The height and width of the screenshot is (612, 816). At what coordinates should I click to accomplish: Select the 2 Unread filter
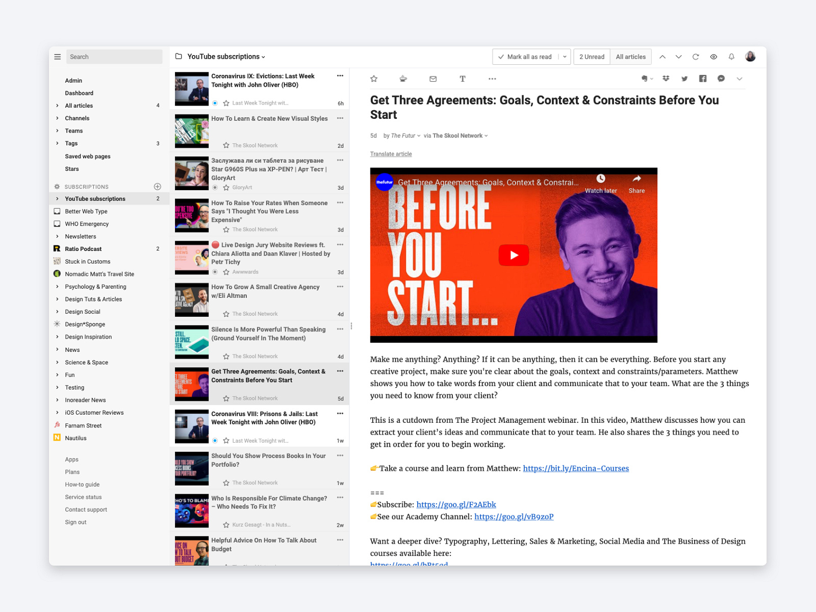tap(591, 57)
